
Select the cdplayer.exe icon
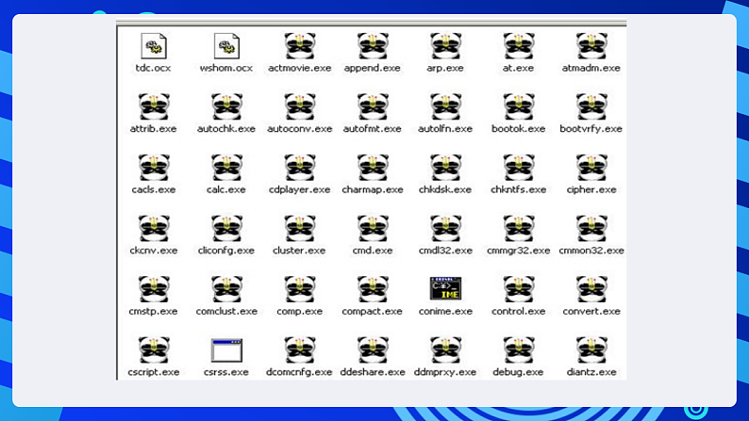coord(300,167)
